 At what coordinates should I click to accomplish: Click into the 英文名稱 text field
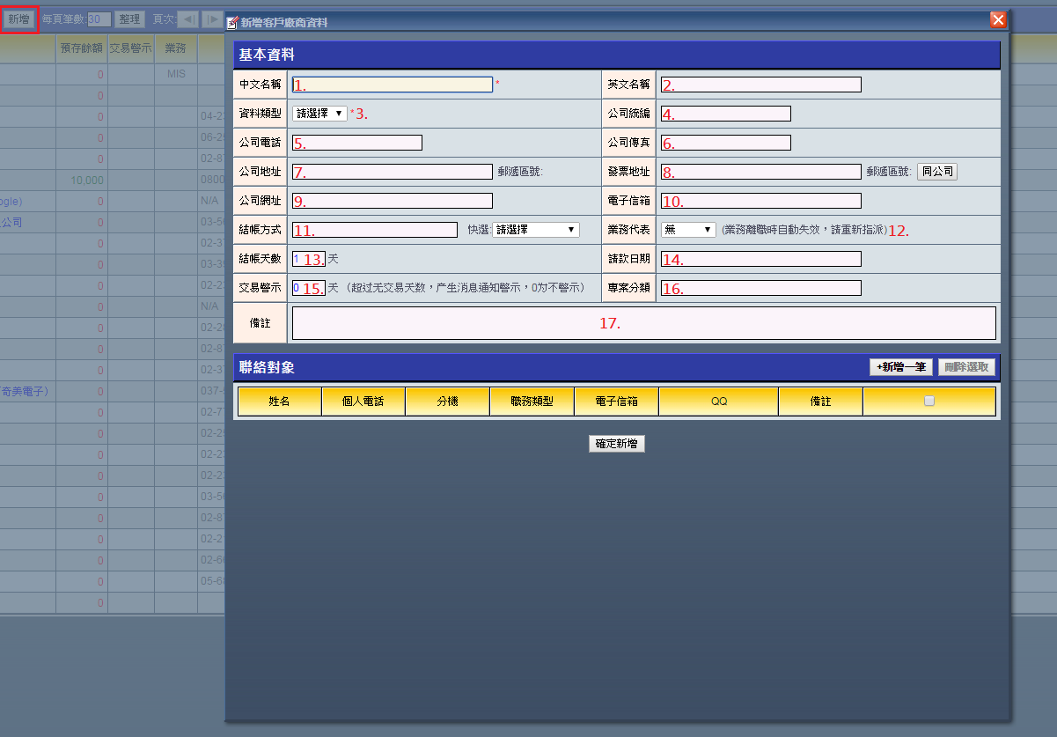point(760,85)
